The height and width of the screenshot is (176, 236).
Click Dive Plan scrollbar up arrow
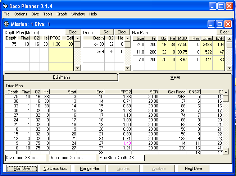click(x=226, y=92)
